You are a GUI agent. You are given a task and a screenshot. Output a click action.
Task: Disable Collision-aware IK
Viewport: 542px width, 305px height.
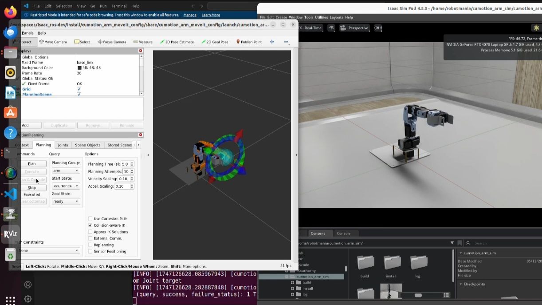tap(90, 226)
